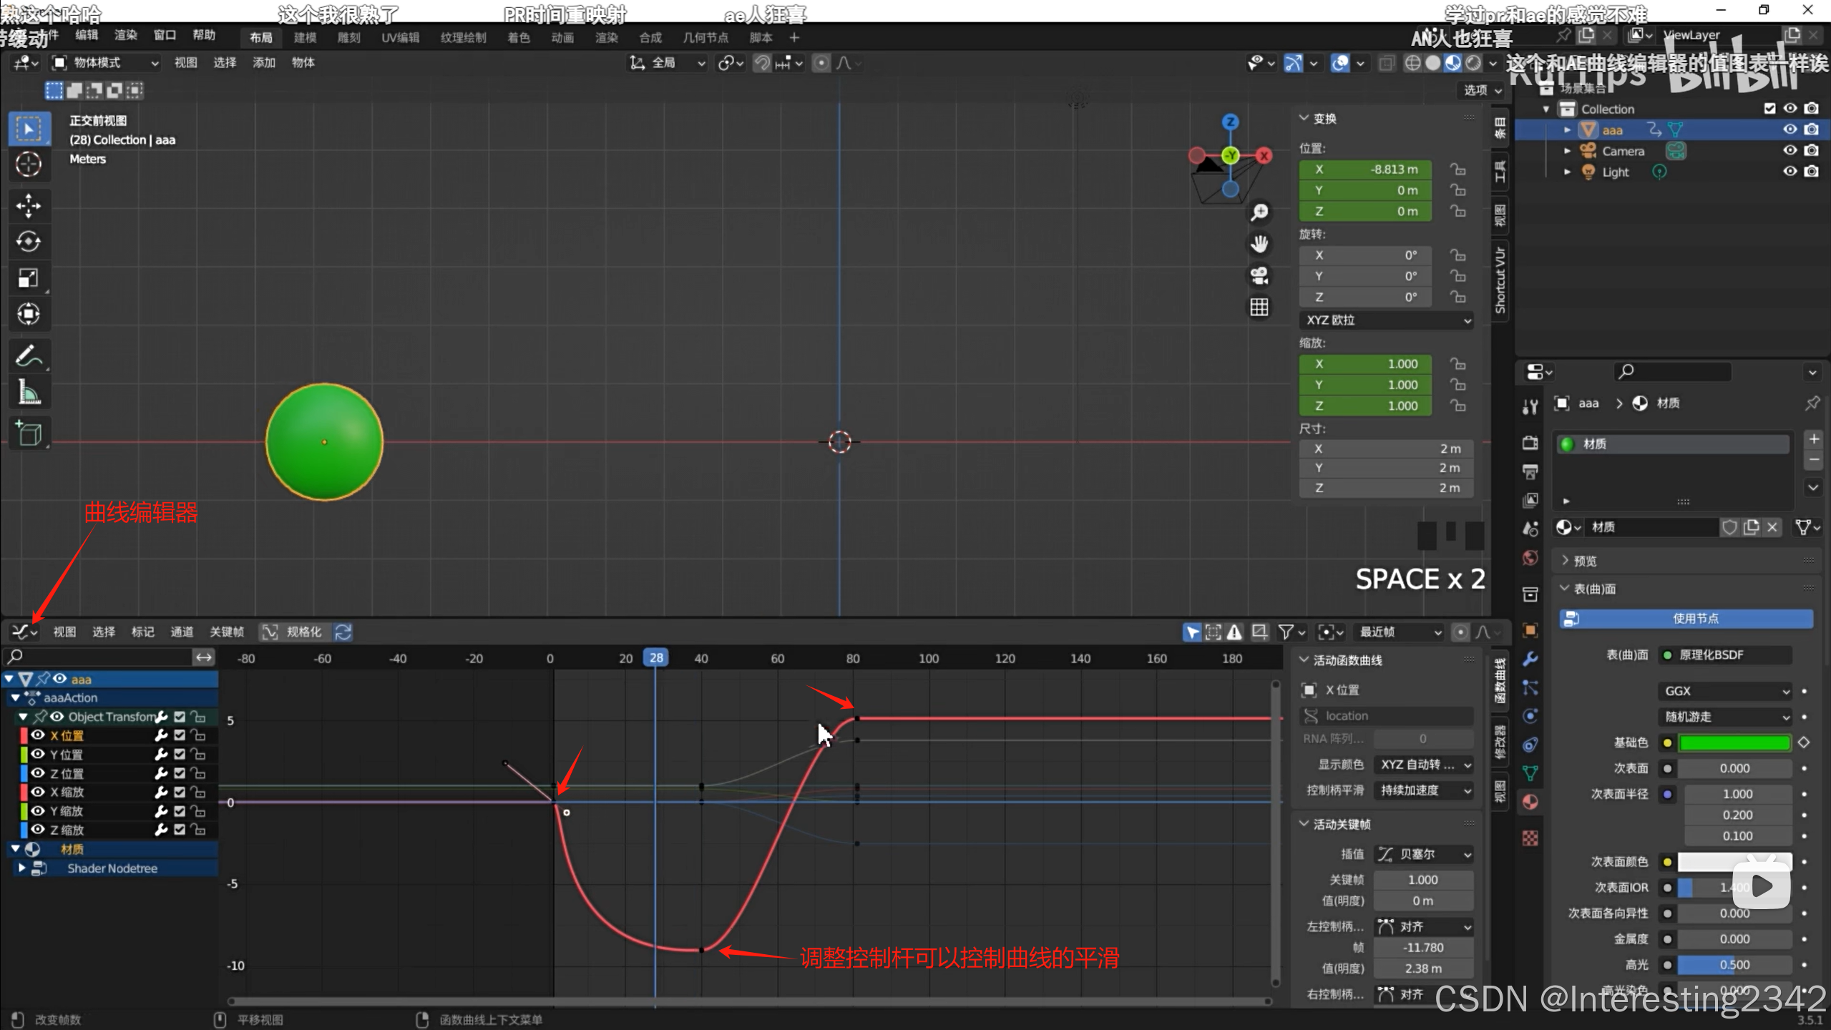Hide the Light object in outliner
The image size is (1831, 1030).
click(x=1790, y=172)
